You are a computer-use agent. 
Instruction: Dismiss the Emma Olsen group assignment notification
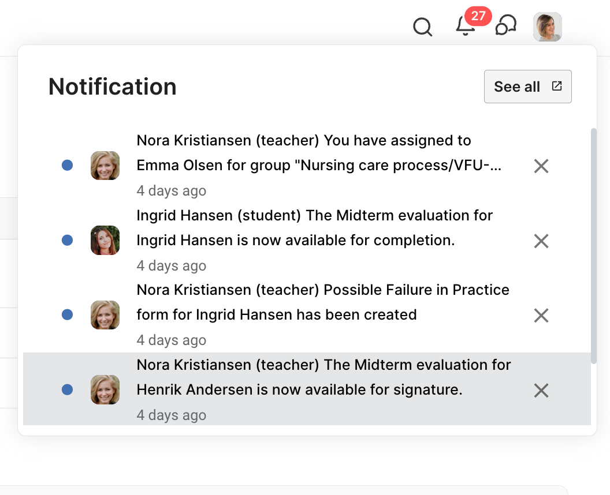[x=541, y=166]
